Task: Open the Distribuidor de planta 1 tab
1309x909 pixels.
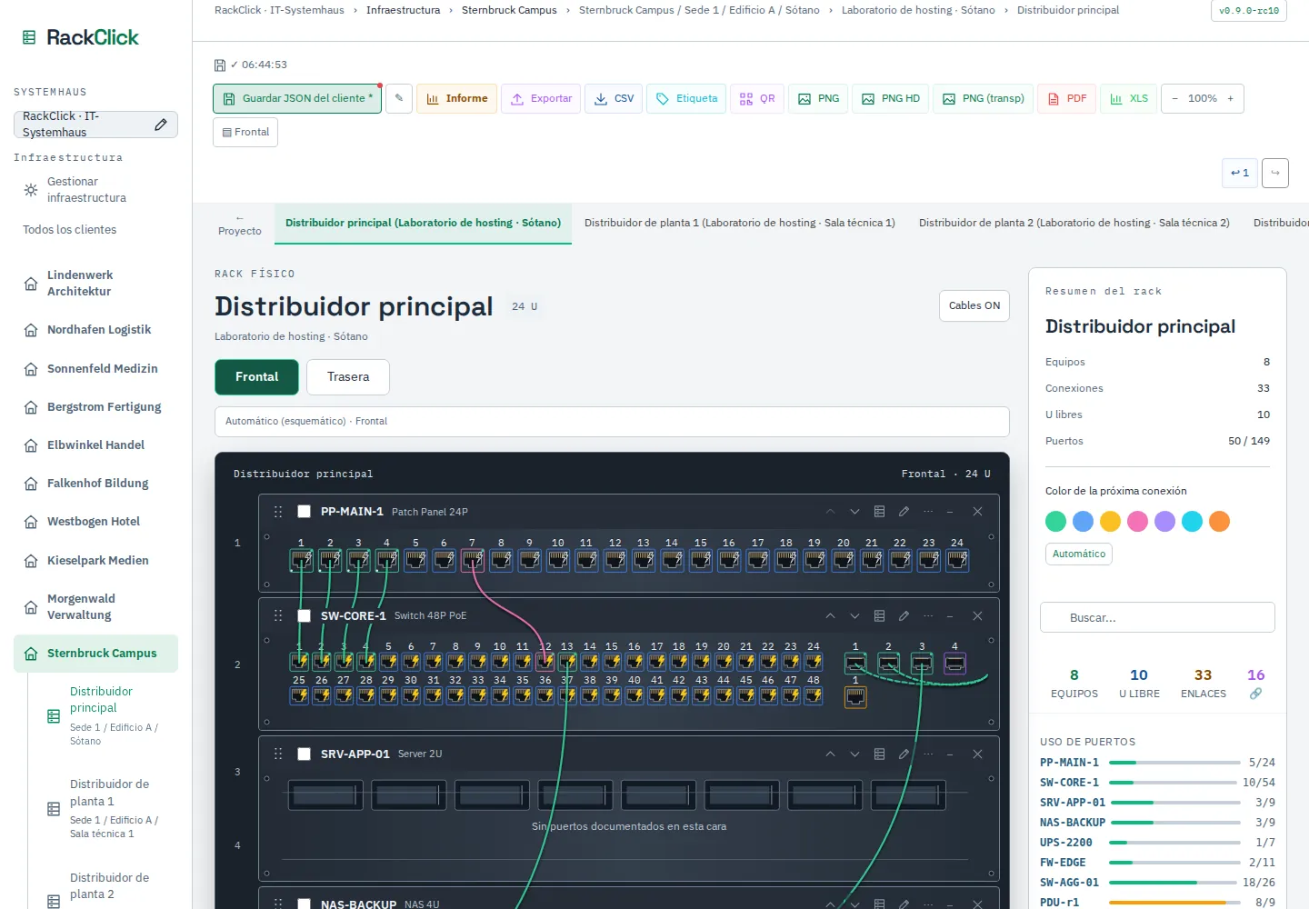Action: 740,223
